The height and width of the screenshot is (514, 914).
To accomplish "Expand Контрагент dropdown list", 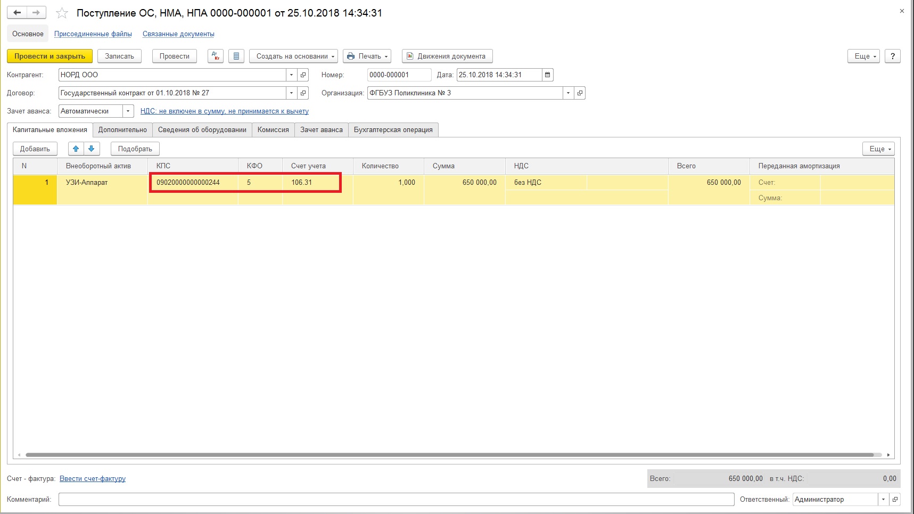I will [x=291, y=75].
